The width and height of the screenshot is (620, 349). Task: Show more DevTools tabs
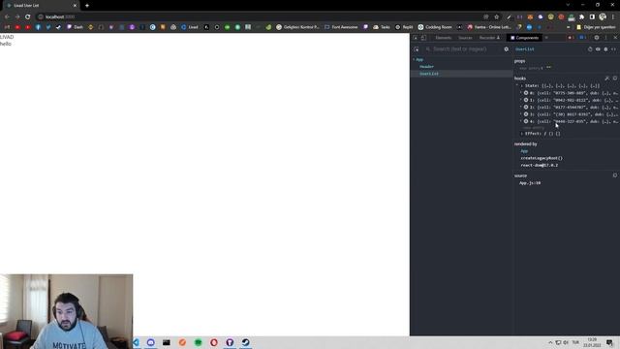tap(546, 38)
